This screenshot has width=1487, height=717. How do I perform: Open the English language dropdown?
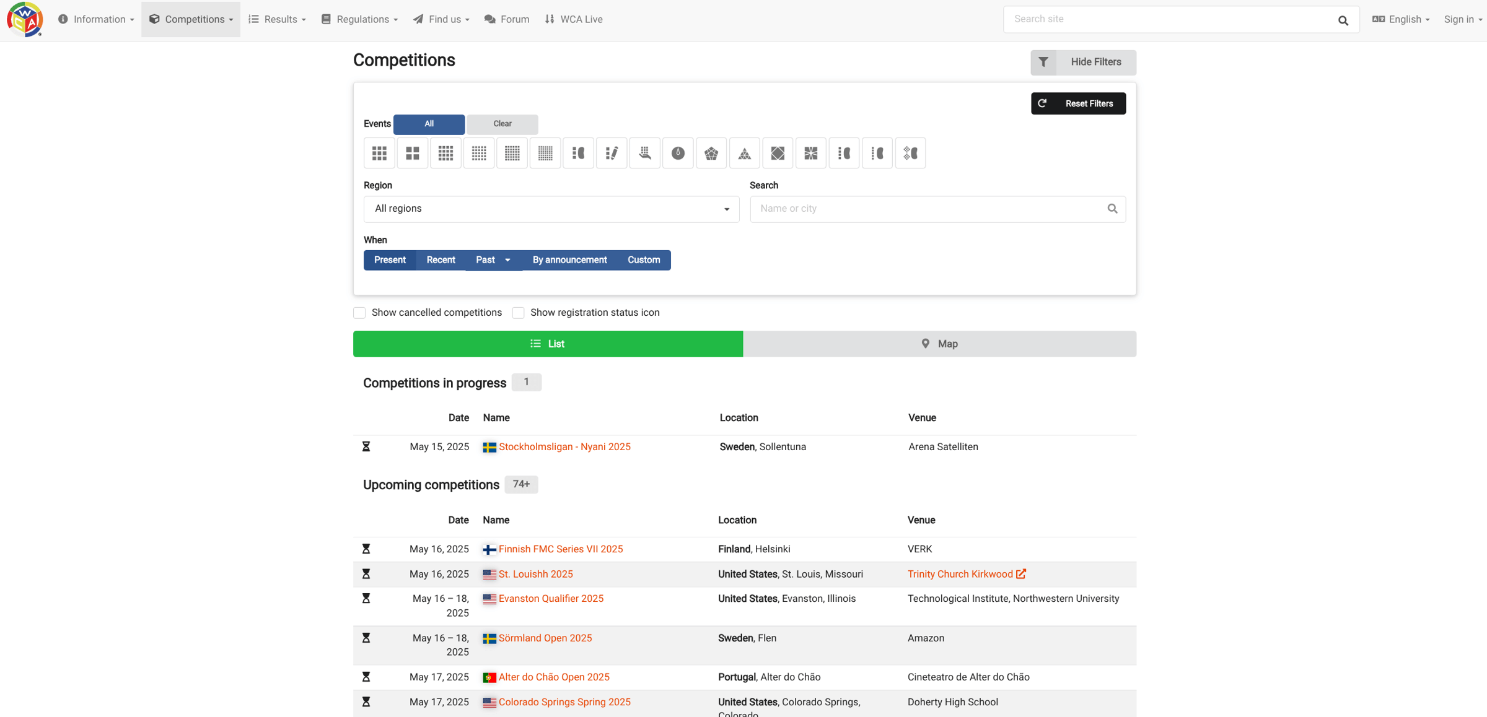(x=1401, y=19)
